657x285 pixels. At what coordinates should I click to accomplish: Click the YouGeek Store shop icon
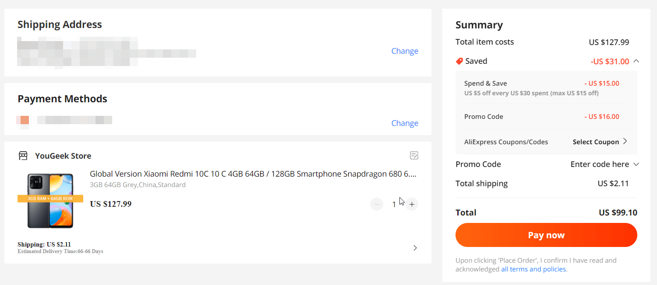click(x=23, y=156)
